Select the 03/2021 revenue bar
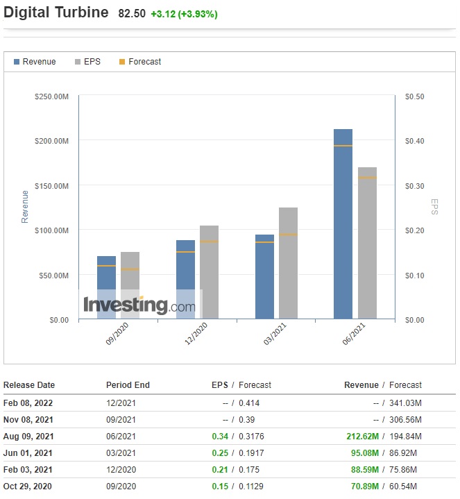 click(264, 276)
